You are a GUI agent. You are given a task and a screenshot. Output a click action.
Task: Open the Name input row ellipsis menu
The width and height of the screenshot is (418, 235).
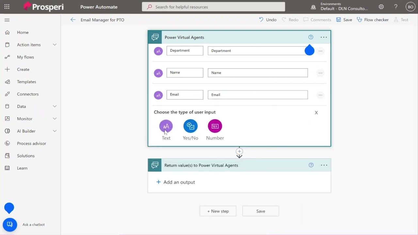(x=320, y=73)
